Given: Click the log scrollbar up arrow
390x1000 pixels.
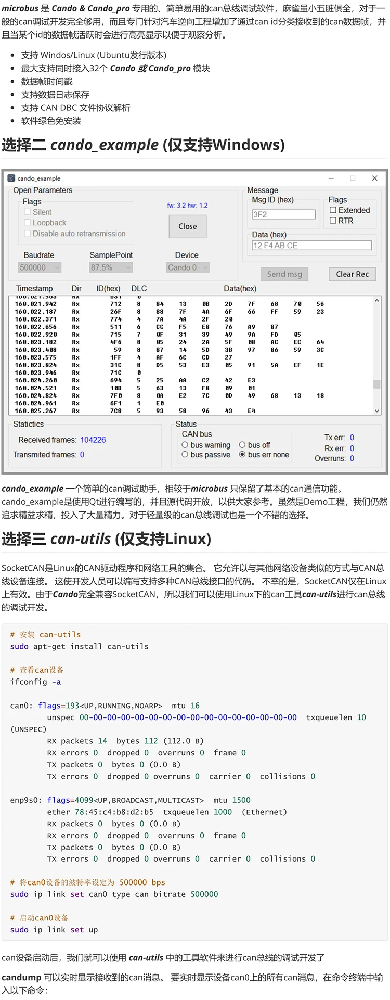Looking at the screenshot, I should (x=377, y=300).
